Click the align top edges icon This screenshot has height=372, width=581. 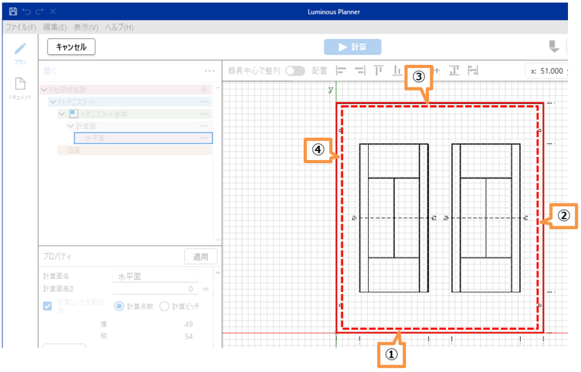378,70
